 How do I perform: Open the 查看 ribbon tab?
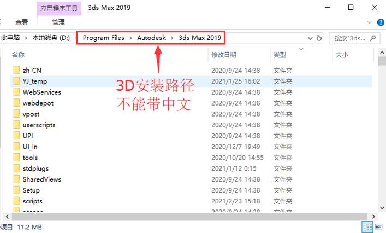pos(21,22)
